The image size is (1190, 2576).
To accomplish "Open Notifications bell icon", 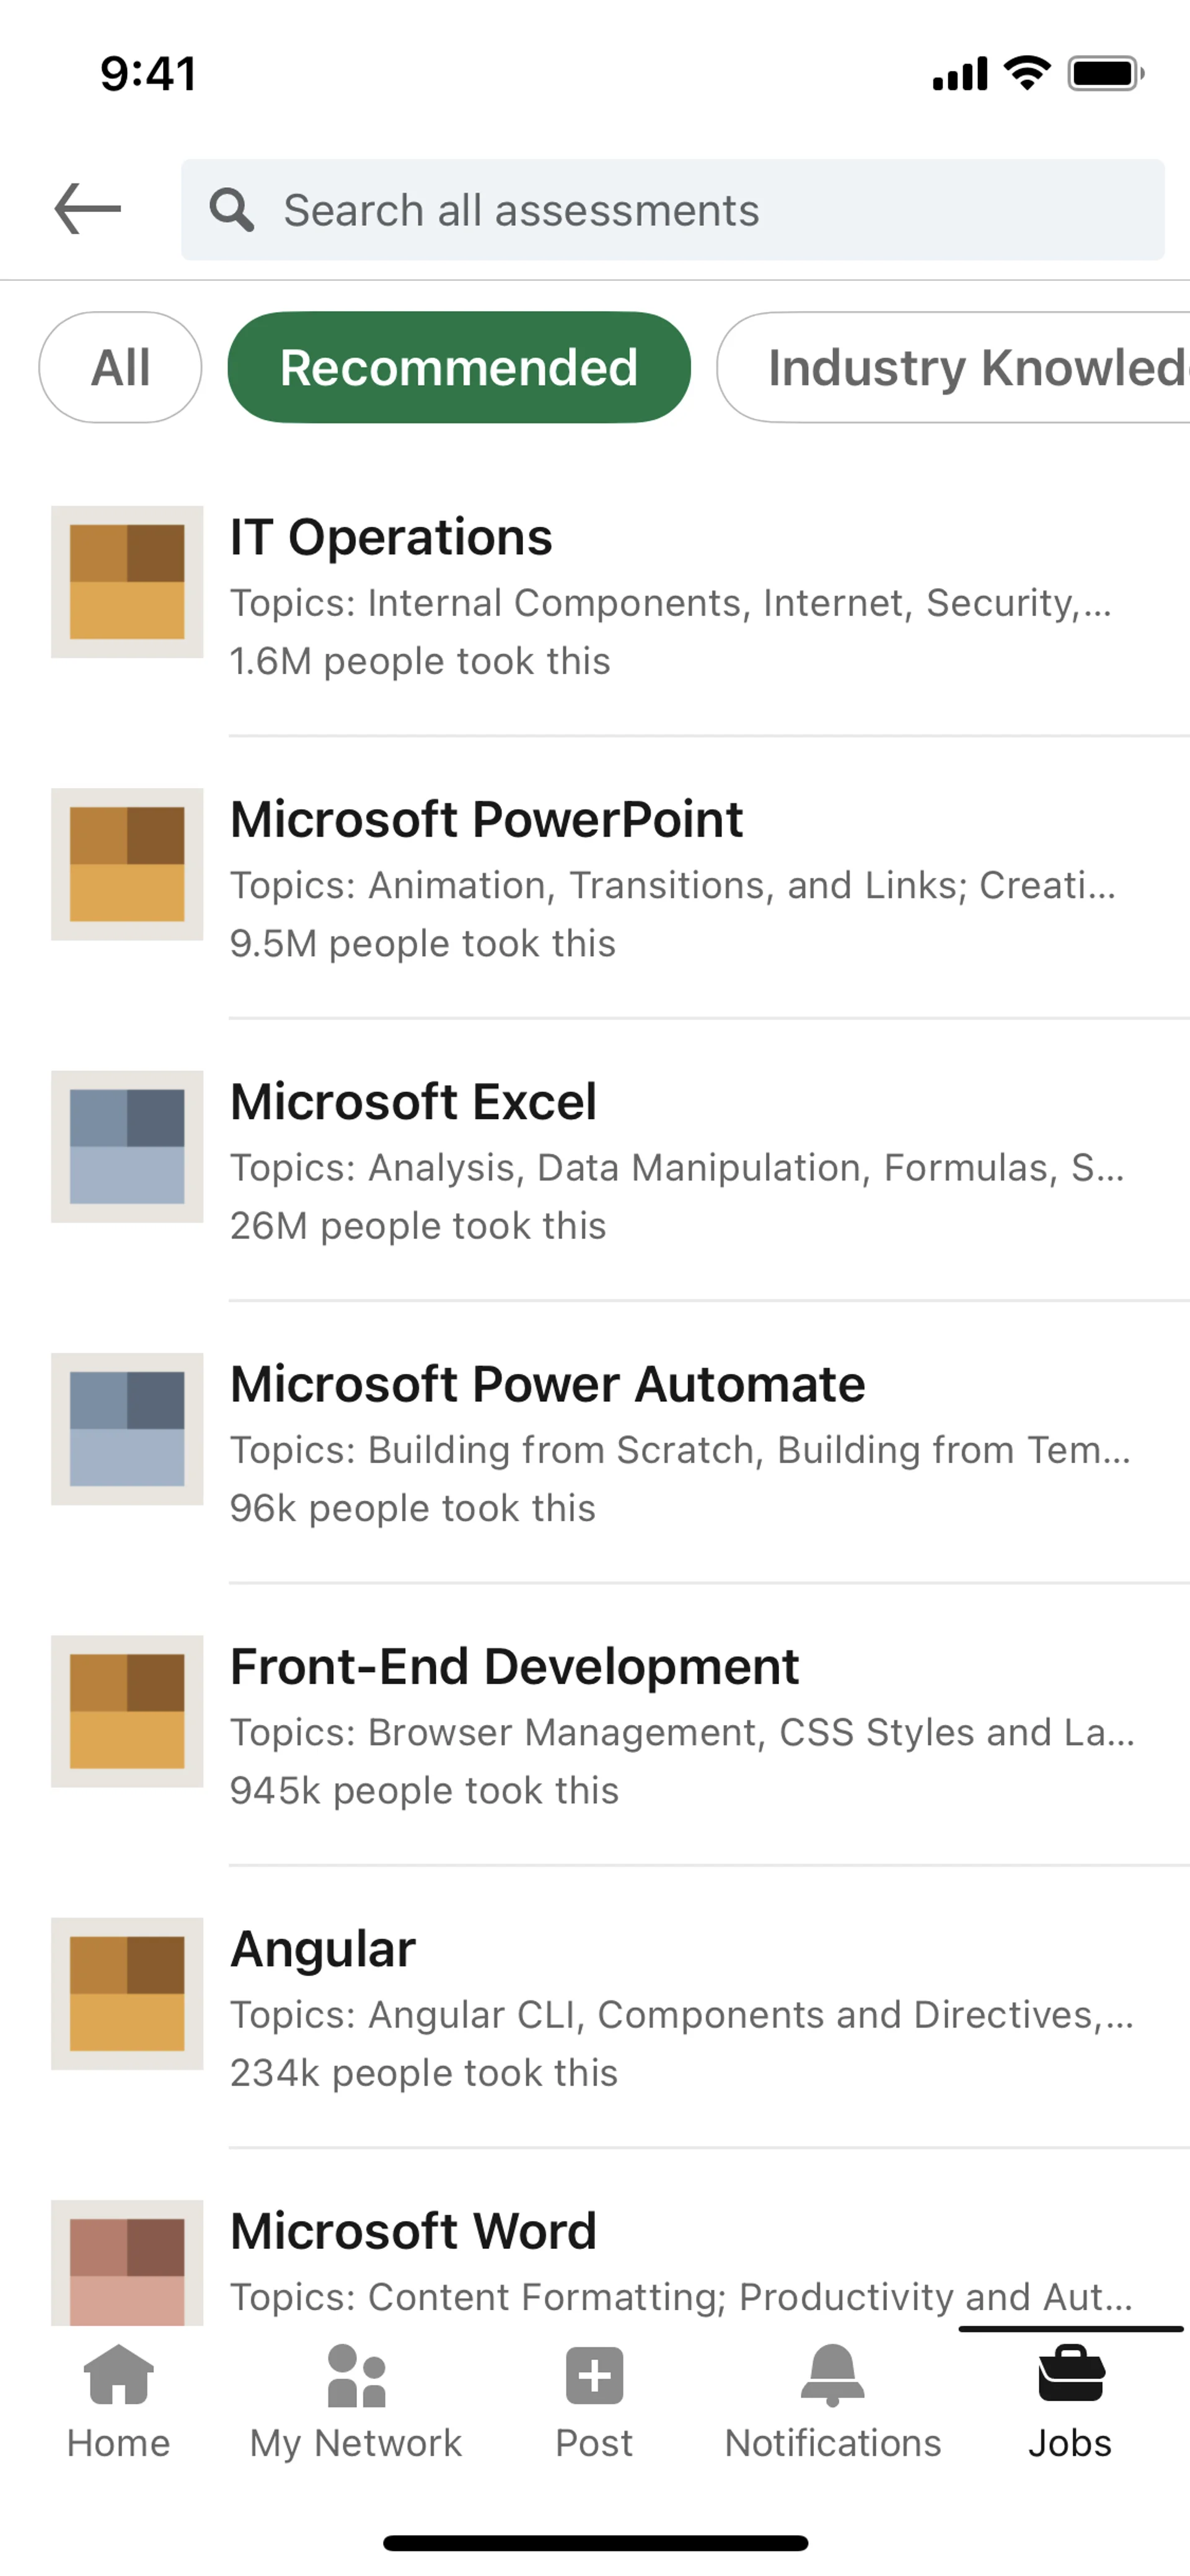I will click(x=832, y=2375).
